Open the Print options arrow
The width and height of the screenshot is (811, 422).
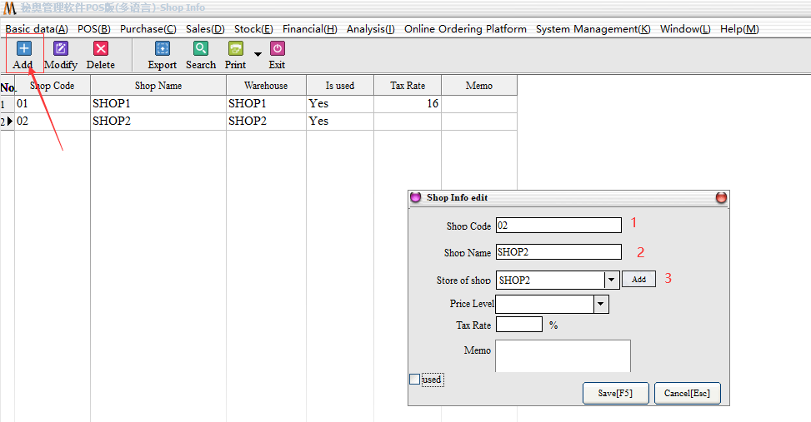point(258,55)
